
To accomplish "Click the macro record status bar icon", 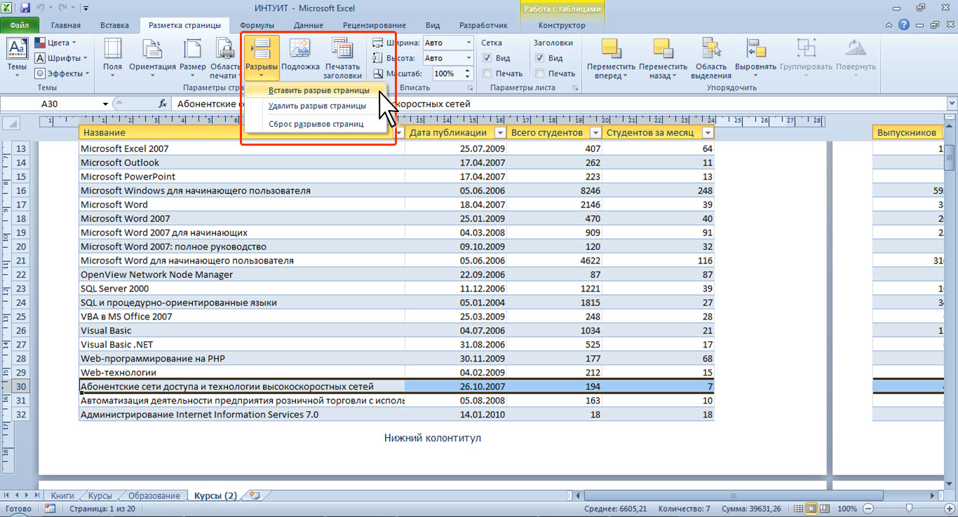I will (50, 509).
